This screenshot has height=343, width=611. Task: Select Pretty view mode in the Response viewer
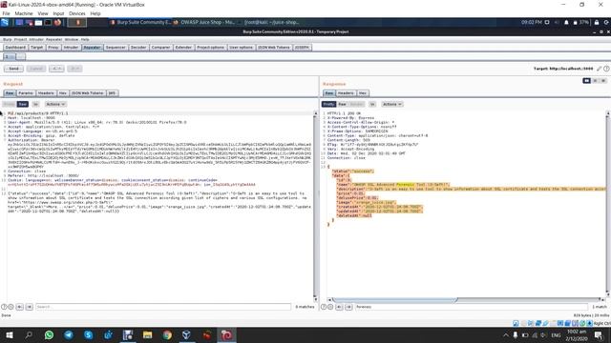pos(328,104)
